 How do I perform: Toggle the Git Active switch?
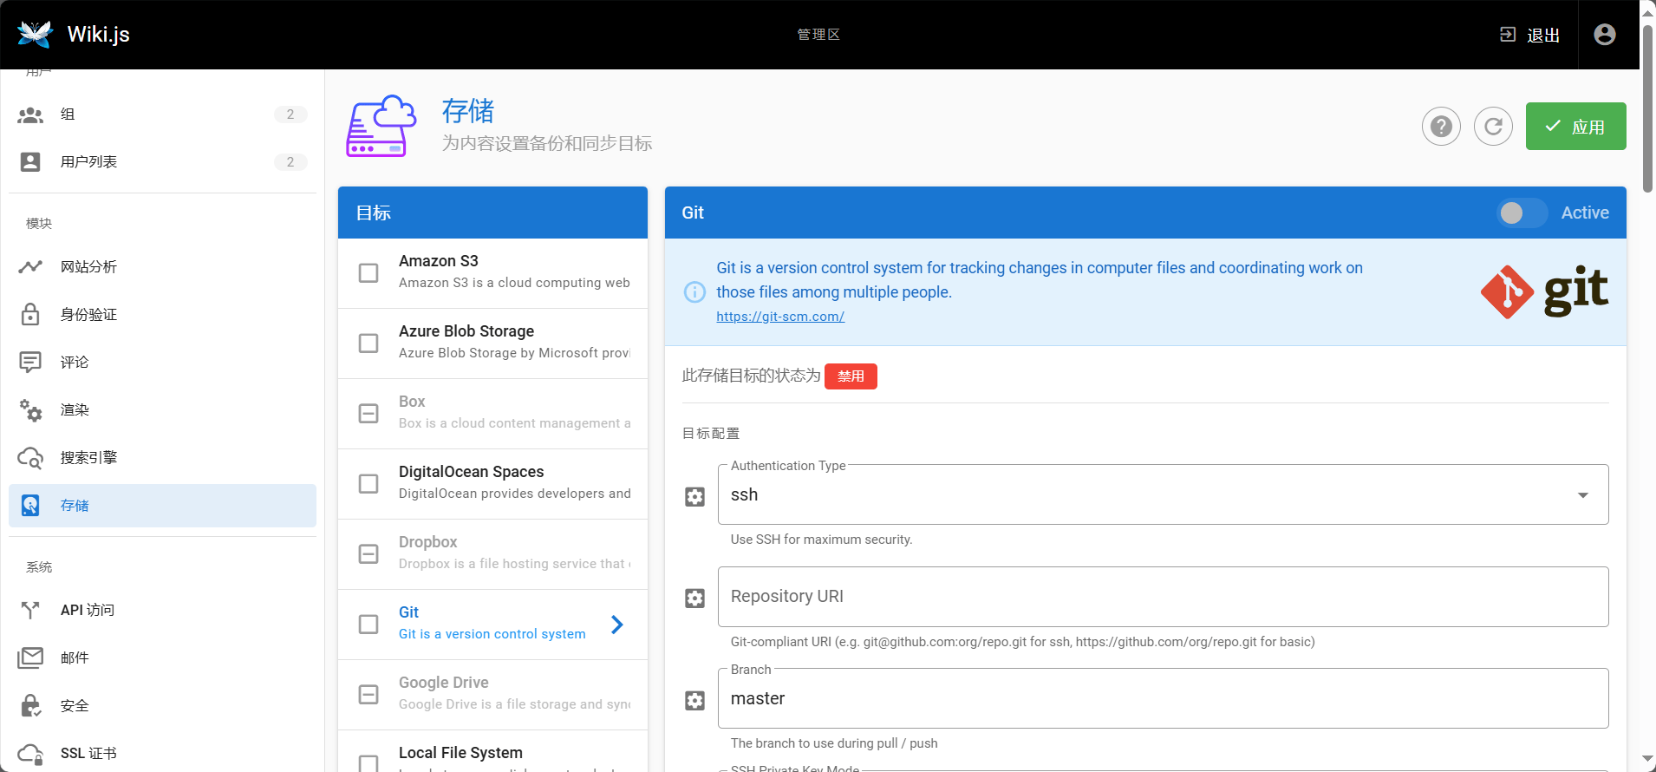1522,213
